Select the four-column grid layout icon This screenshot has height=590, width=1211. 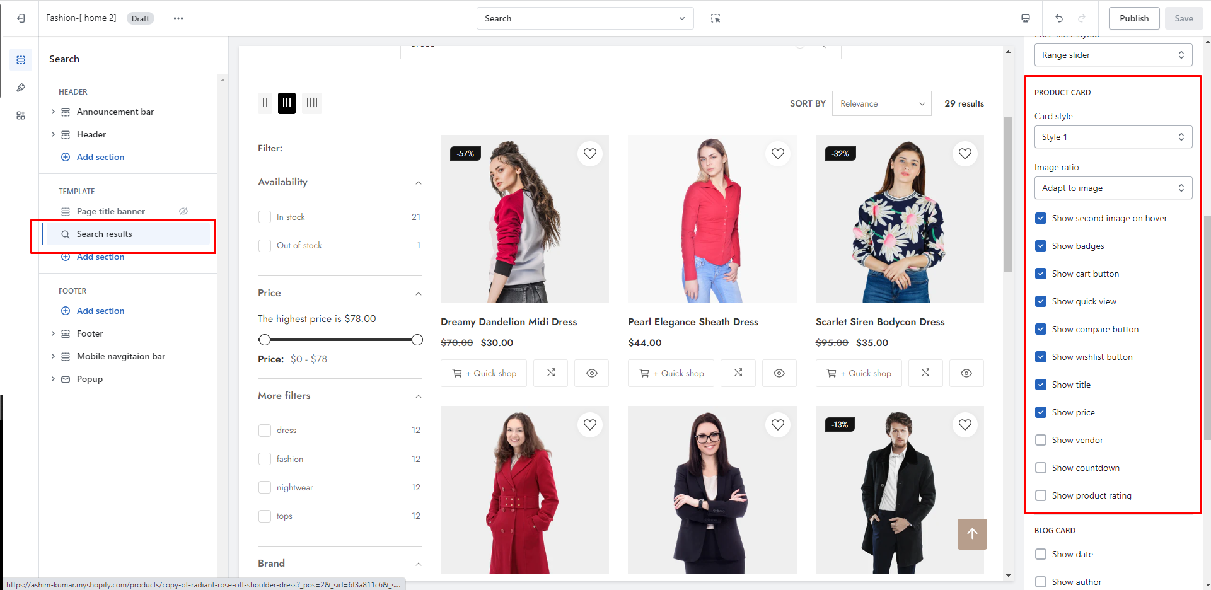click(x=312, y=103)
